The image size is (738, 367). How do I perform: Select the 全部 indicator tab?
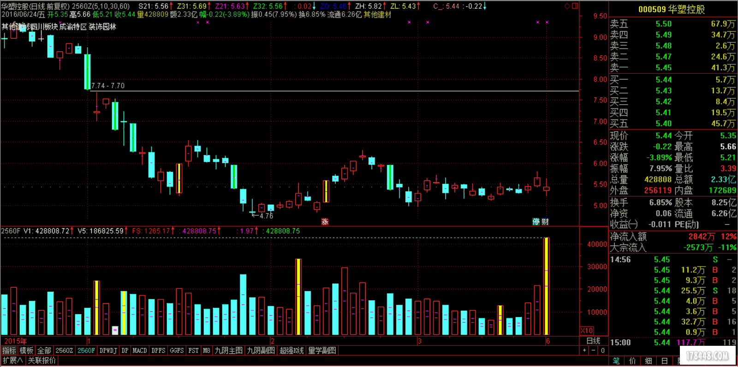[44, 350]
